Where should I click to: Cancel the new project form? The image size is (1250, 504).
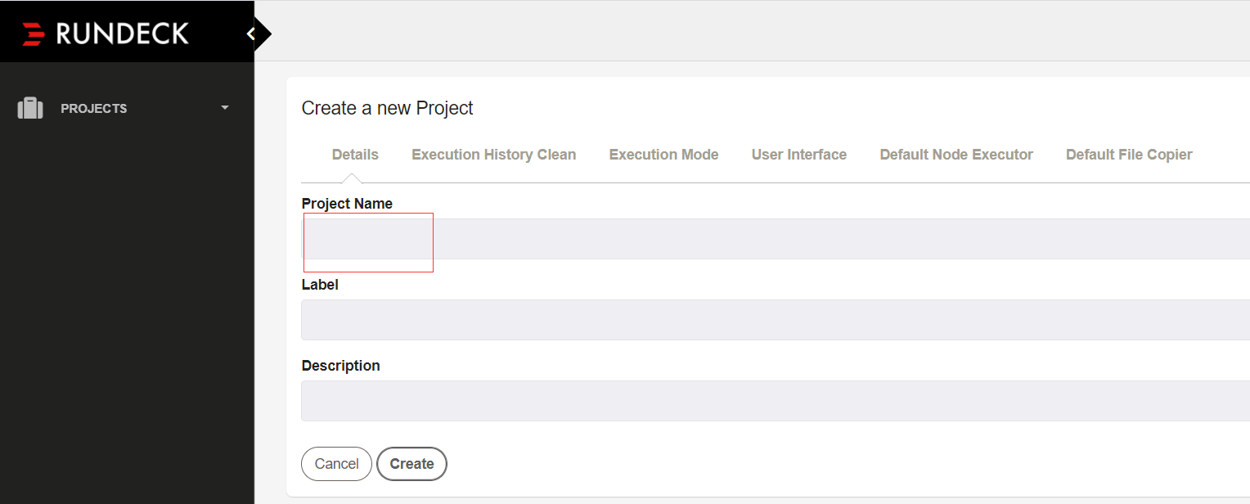tap(336, 464)
